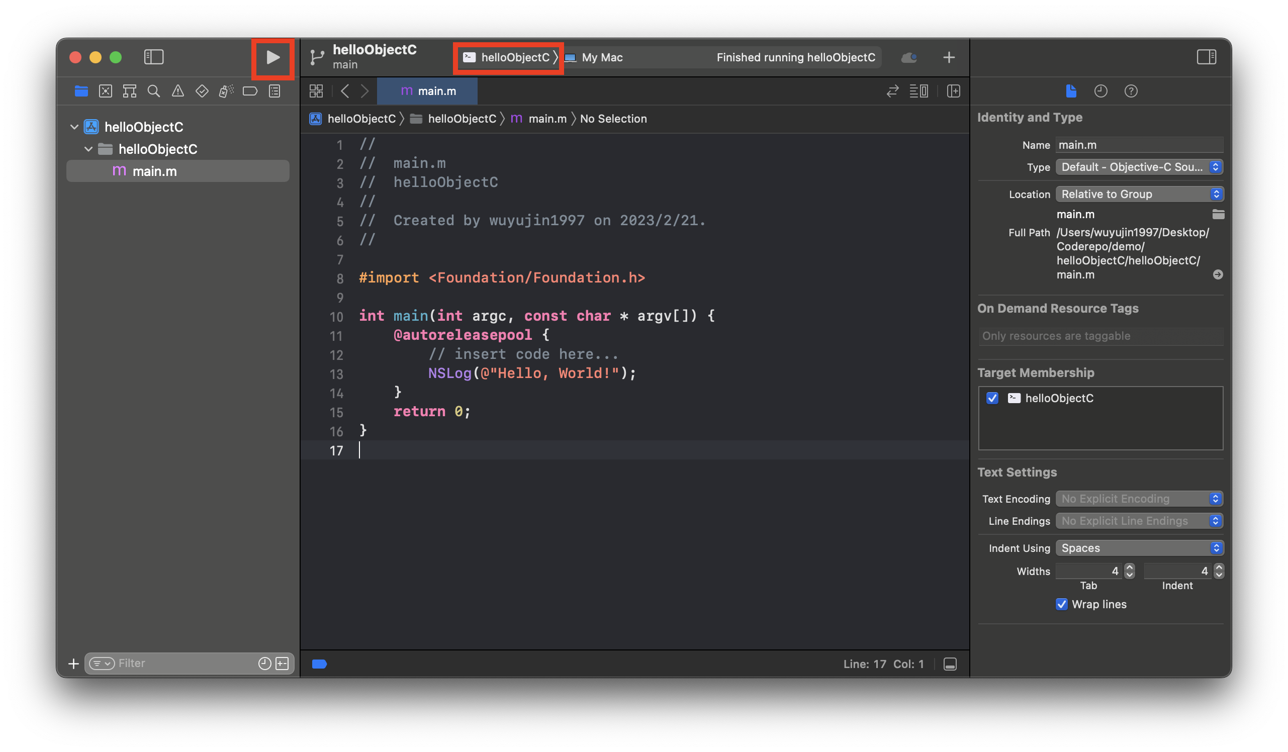Image resolution: width=1288 pixels, height=752 pixels.
Task: Collapse the helloObjectC project root
Action: point(74,127)
